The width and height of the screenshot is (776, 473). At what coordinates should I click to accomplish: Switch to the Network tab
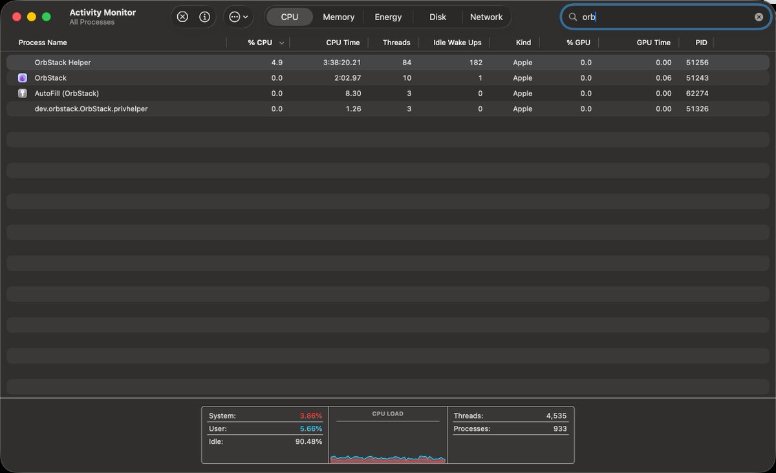(x=486, y=17)
